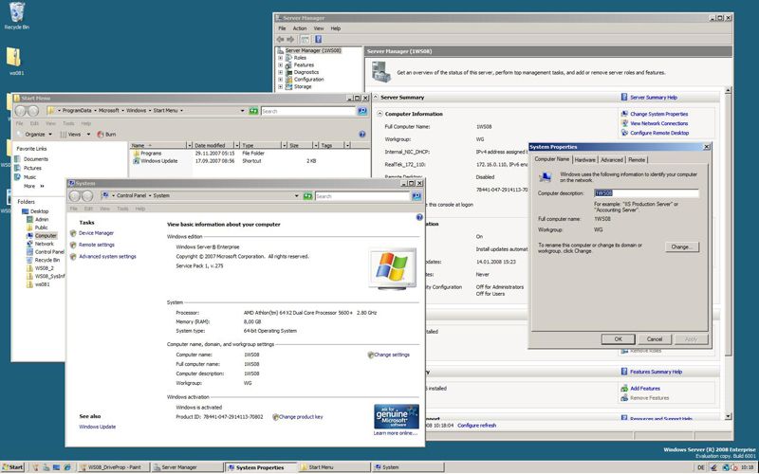Screen dimensions: 759x474
Task: Click Server Manager scrollbar down arrow
Action: [729, 416]
